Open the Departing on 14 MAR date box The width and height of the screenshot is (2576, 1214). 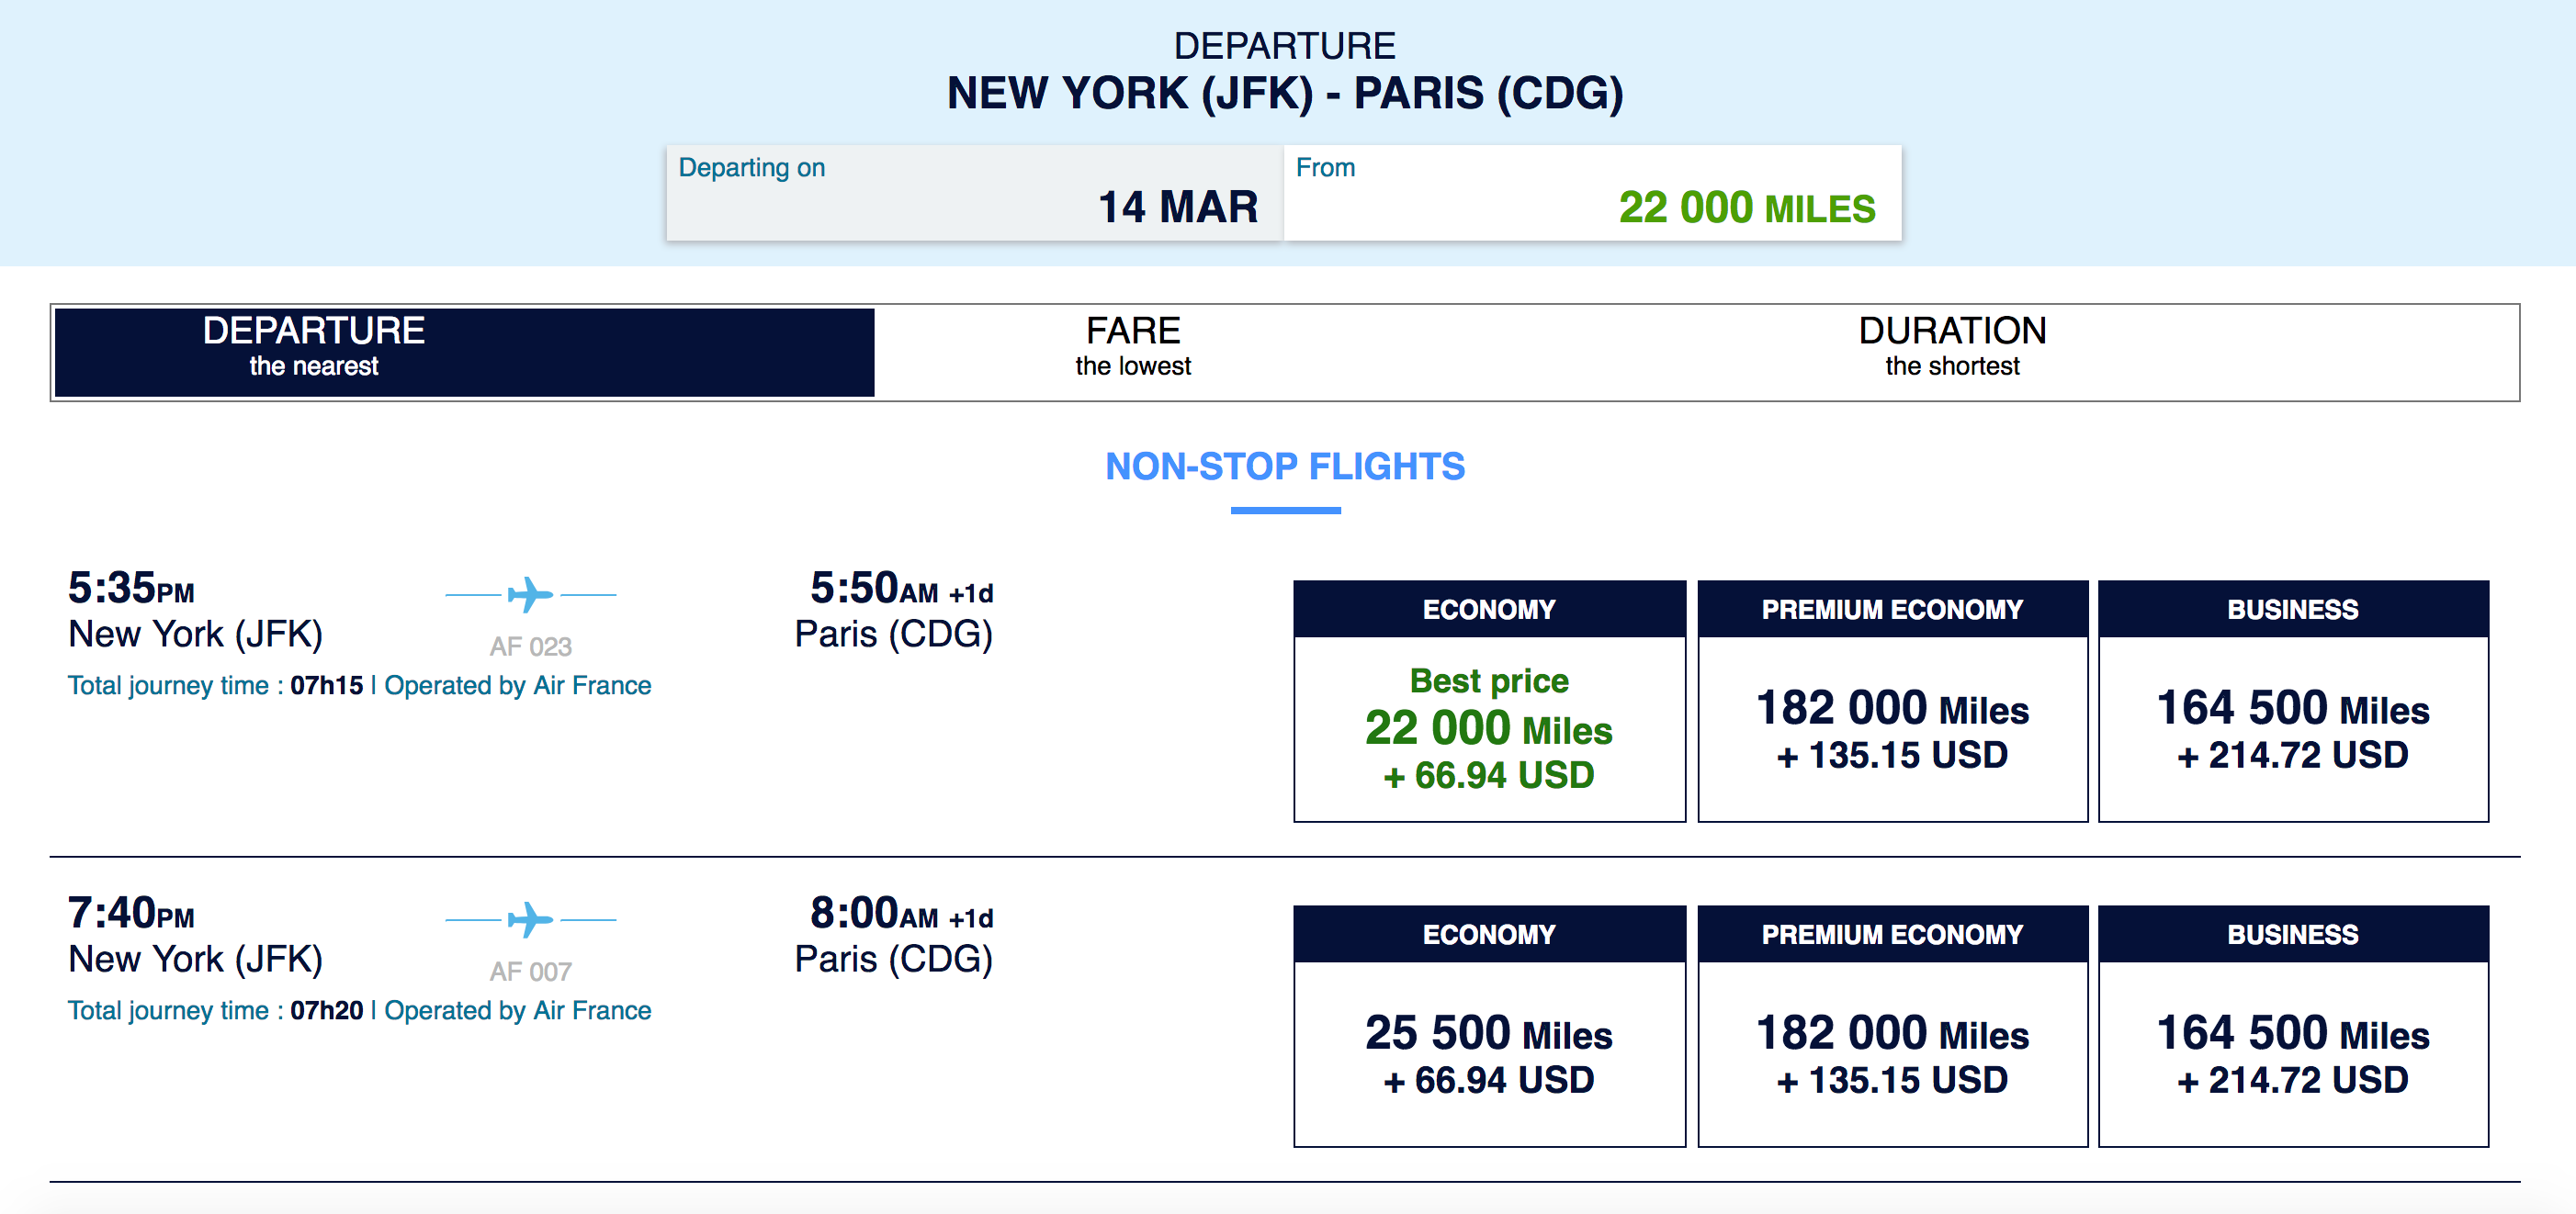[974, 193]
